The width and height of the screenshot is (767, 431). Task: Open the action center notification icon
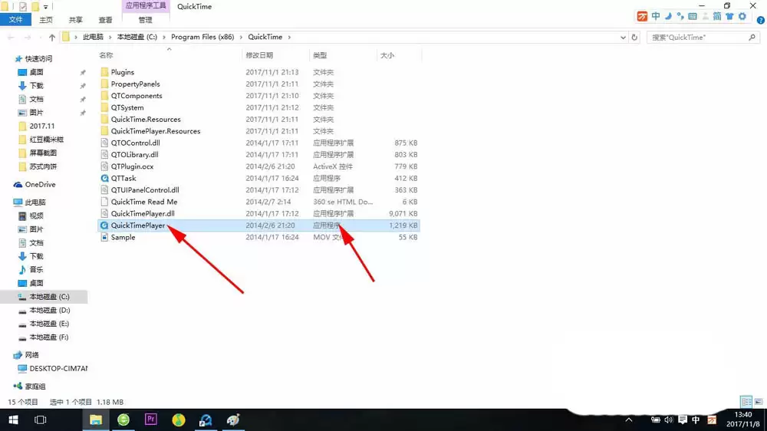point(683,419)
